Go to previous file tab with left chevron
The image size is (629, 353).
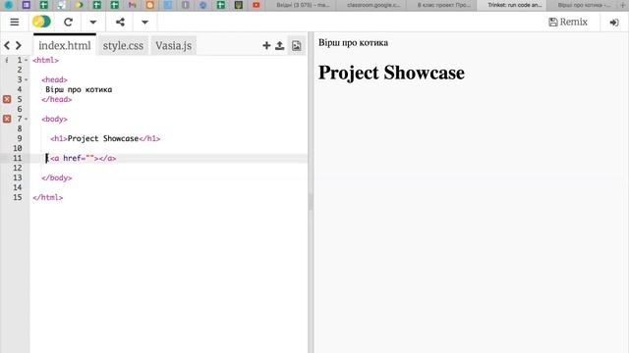7,46
